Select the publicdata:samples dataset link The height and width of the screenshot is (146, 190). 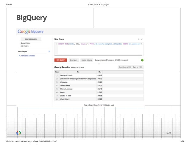tap(28, 56)
